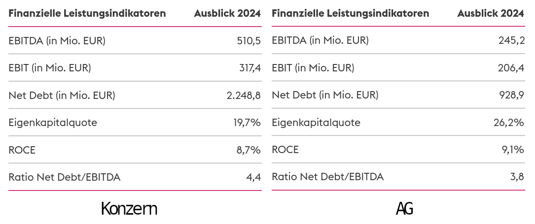535x224 pixels.
Task: Click the Konzern table's Finanzielle Leistungsindikatoren header
Action: click(87, 14)
